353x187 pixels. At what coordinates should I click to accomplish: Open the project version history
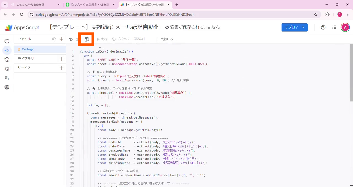[7, 59]
